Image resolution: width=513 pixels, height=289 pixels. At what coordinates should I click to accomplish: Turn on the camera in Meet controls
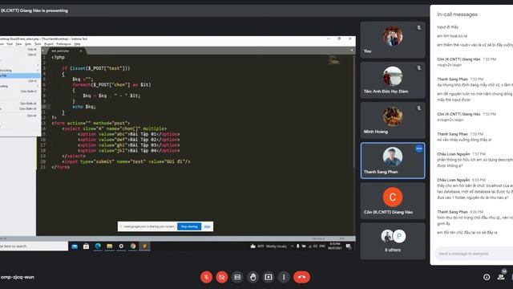(x=222, y=277)
